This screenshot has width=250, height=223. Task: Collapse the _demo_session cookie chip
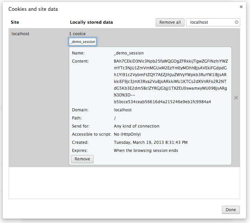tap(83, 42)
